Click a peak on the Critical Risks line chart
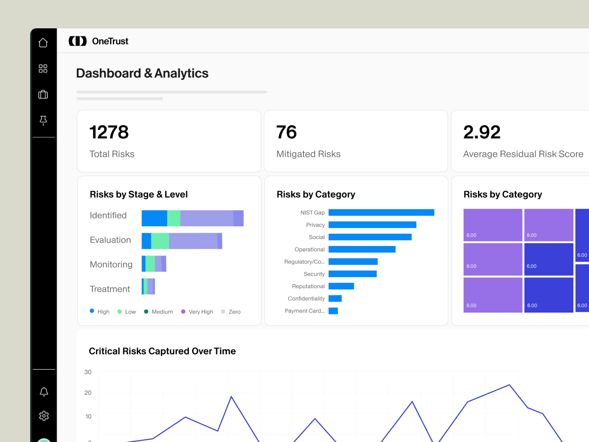 coord(509,385)
